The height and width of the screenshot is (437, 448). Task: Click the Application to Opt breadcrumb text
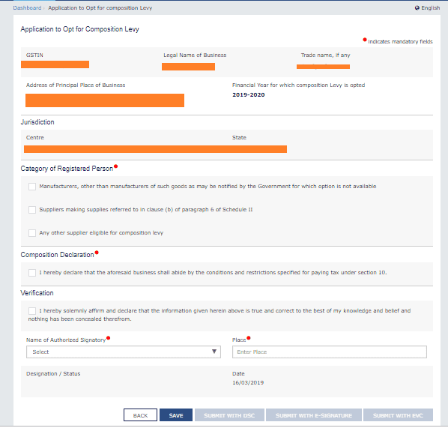[100, 8]
